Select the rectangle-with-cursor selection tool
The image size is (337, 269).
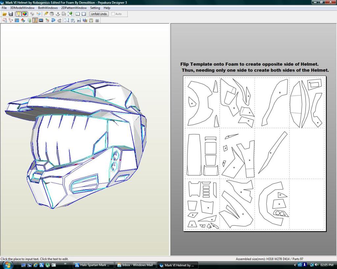pos(5,21)
